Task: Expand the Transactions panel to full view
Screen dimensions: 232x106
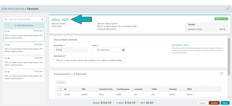Action: (x=222, y=74)
